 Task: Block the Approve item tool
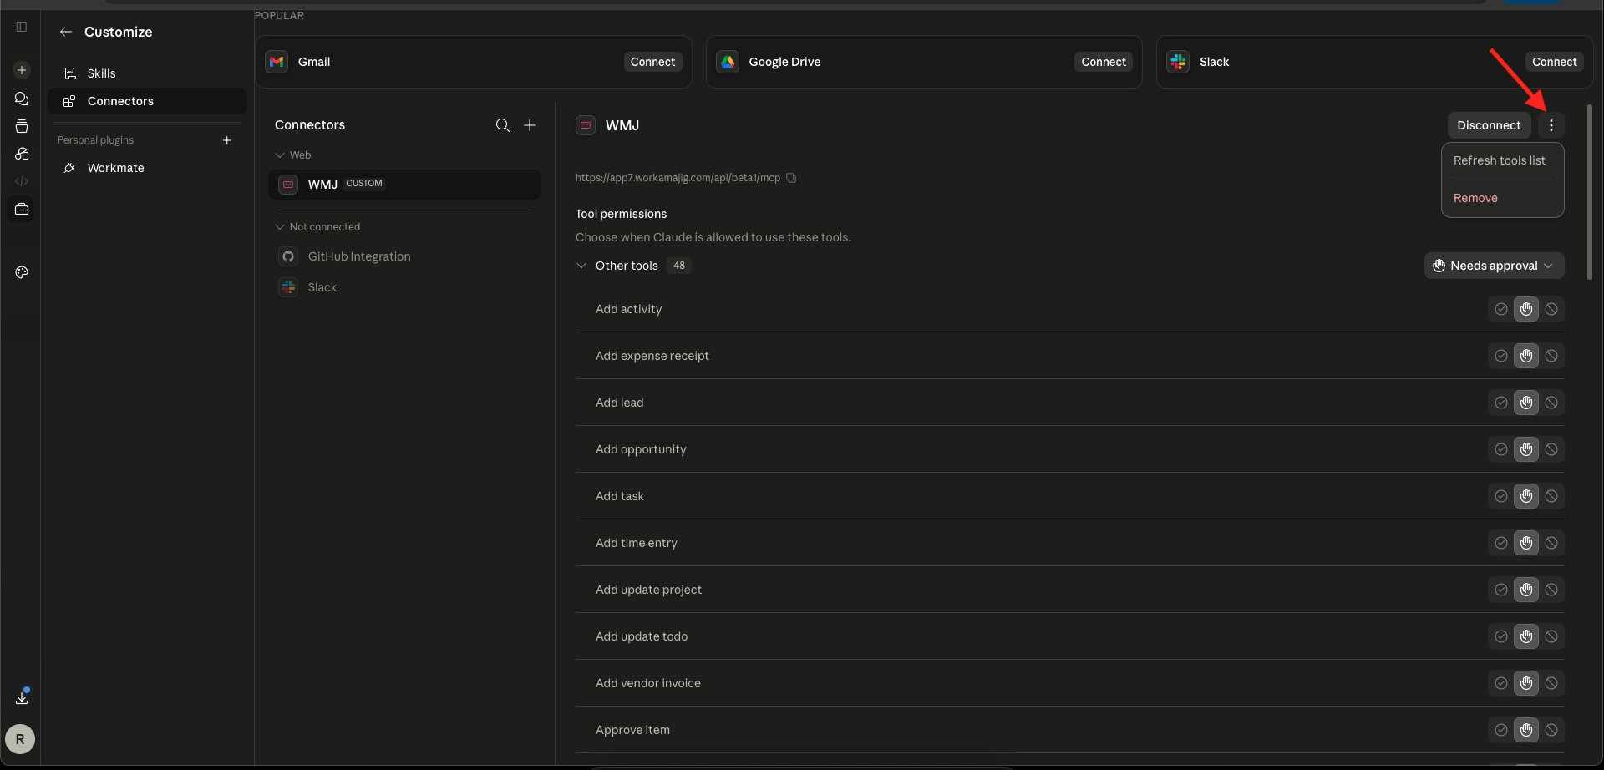point(1551,730)
